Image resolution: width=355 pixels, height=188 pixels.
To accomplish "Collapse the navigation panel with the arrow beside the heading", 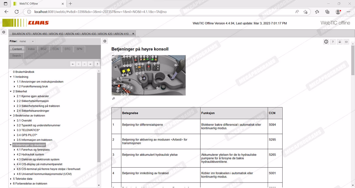I will (104, 41).
